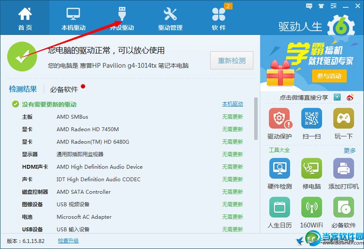This screenshot has height=249, width=364.
Task: Share via Tencent Weibo icon
Action: pos(337,97)
